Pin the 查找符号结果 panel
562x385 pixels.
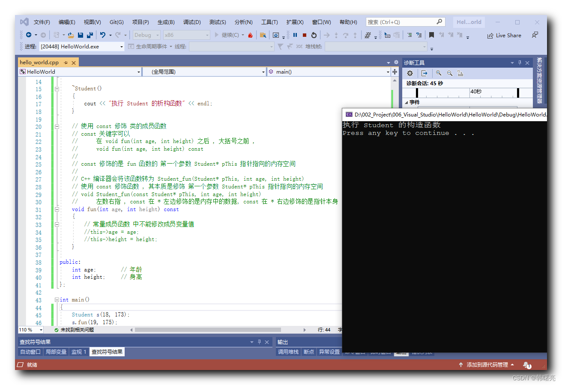click(259, 342)
